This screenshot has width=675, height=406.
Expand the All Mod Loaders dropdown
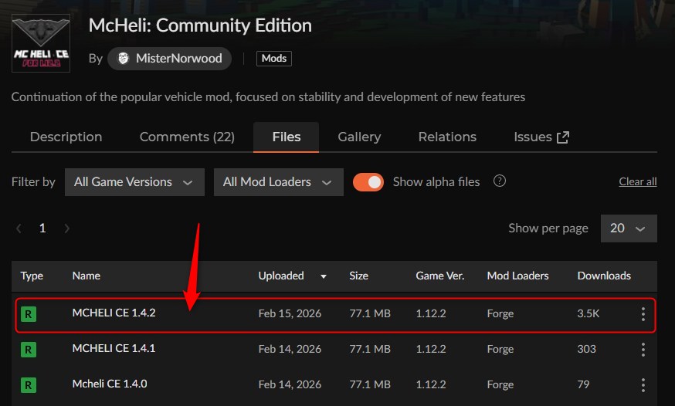(278, 182)
